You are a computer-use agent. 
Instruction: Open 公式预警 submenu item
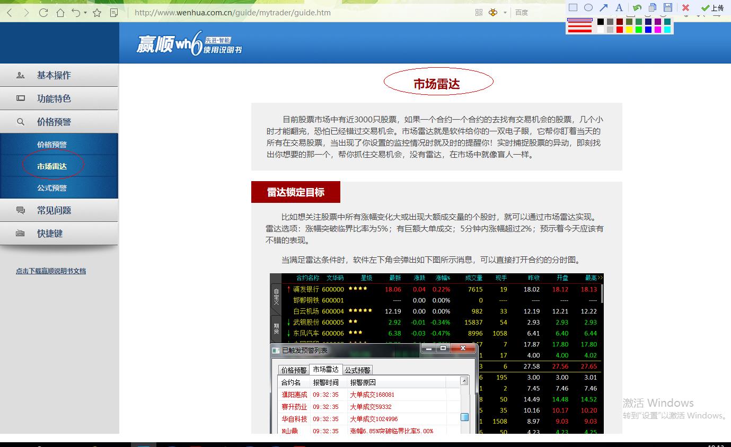(52, 188)
